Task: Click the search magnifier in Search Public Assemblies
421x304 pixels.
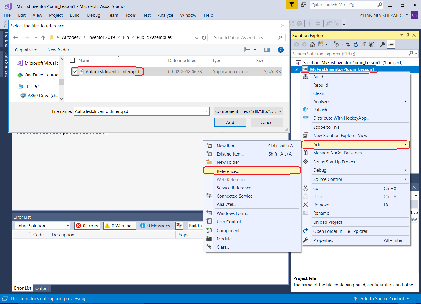Action: tap(280, 37)
